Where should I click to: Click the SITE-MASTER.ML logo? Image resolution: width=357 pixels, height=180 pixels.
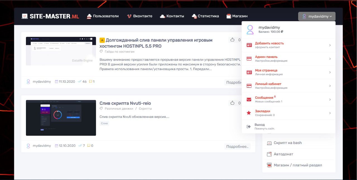pos(50,16)
